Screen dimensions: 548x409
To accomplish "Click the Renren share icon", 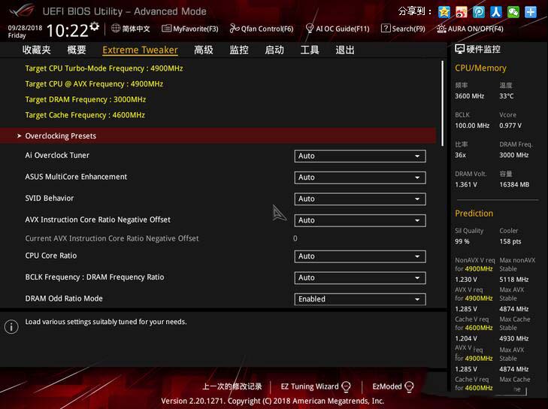I will point(496,12).
